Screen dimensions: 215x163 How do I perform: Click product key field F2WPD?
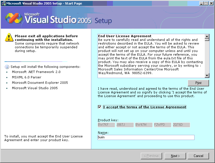(163, 125)
